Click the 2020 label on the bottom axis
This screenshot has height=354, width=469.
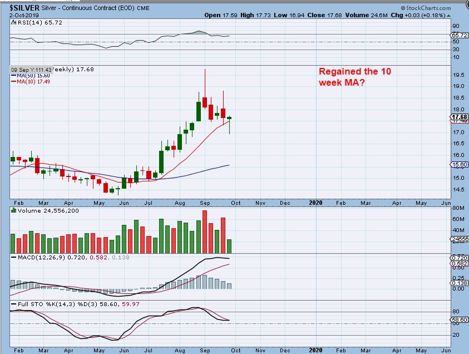[315, 350]
